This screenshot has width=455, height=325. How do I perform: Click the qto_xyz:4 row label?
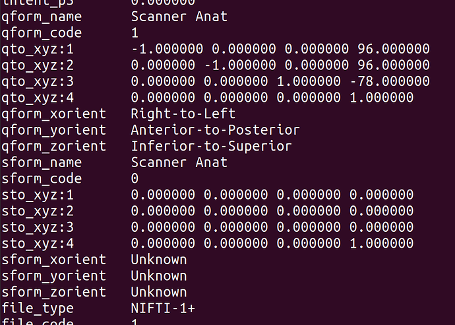pyautogui.click(x=38, y=98)
